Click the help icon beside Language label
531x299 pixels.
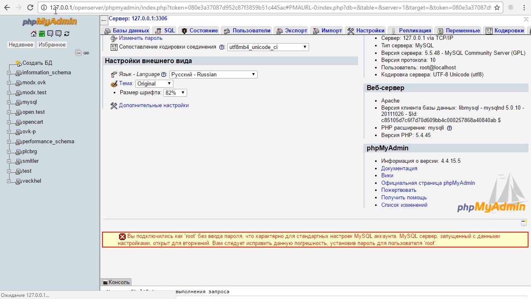pos(164,75)
